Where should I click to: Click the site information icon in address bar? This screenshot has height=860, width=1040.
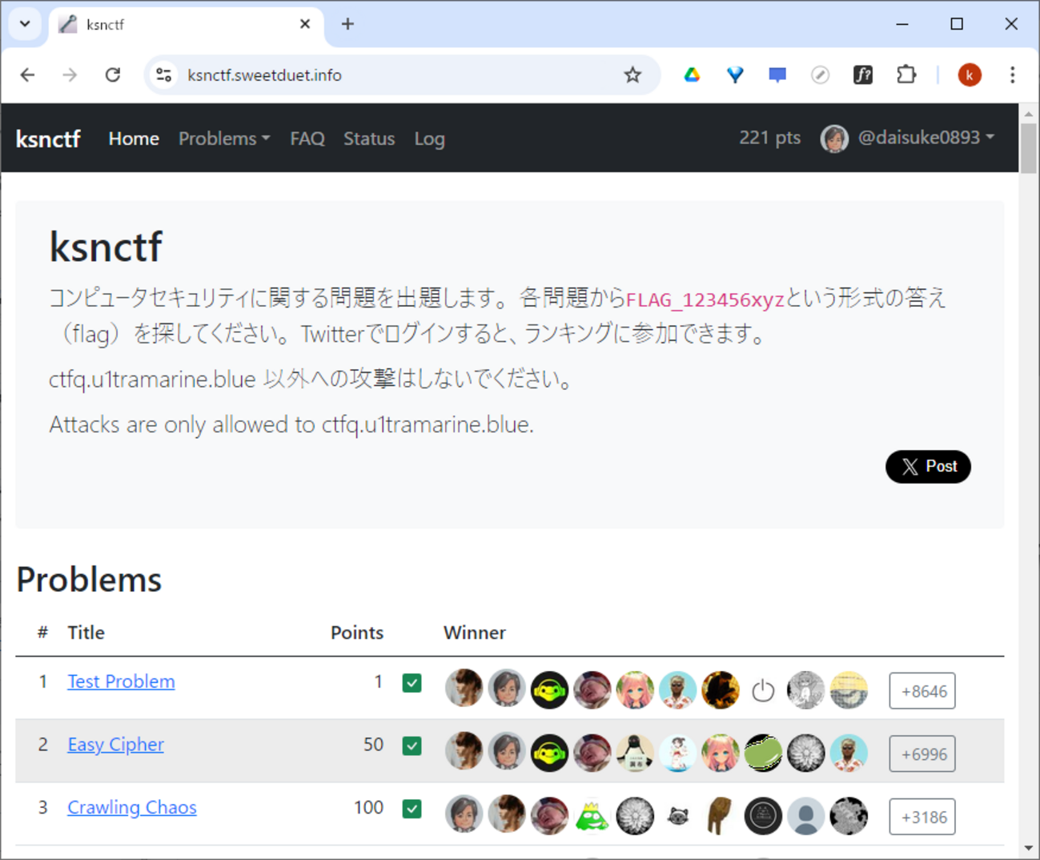164,74
